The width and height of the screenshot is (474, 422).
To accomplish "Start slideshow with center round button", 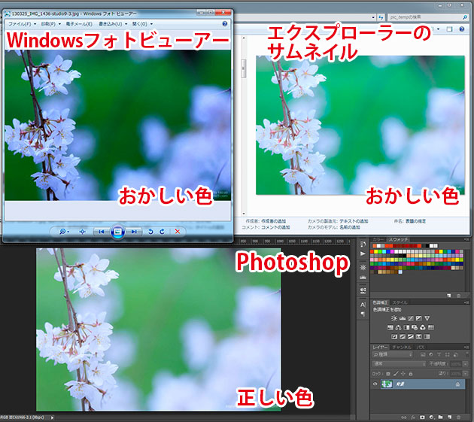I will [x=117, y=232].
